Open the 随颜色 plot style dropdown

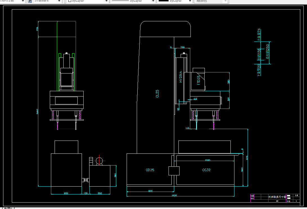tap(225, 1)
